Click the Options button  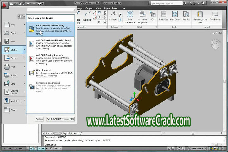click(39, 119)
